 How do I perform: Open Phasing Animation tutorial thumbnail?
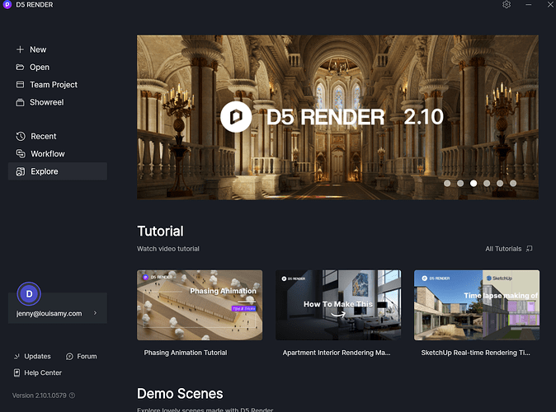click(200, 305)
